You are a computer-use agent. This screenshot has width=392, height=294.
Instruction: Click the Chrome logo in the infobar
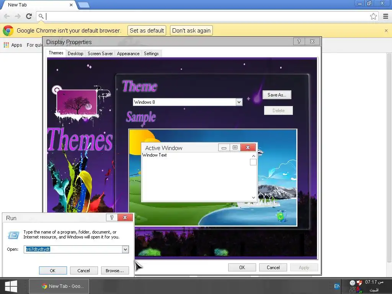[8, 31]
